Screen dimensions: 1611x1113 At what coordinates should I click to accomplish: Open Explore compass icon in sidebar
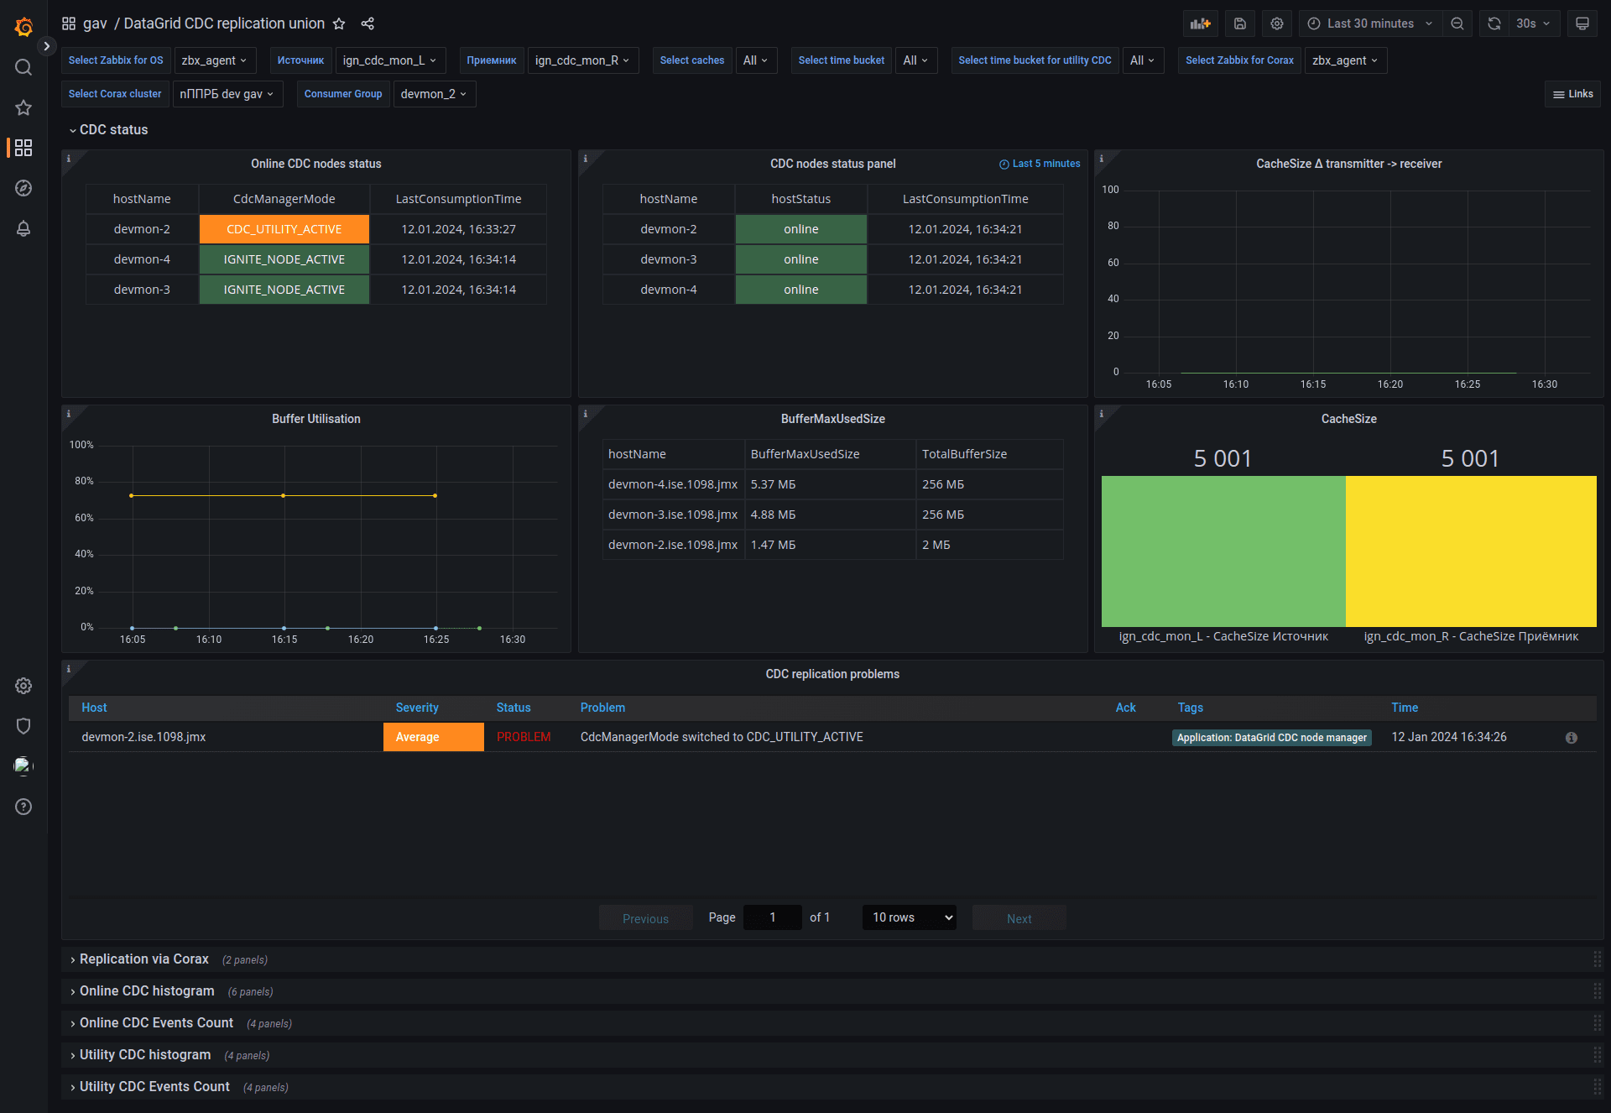pos(23,188)
